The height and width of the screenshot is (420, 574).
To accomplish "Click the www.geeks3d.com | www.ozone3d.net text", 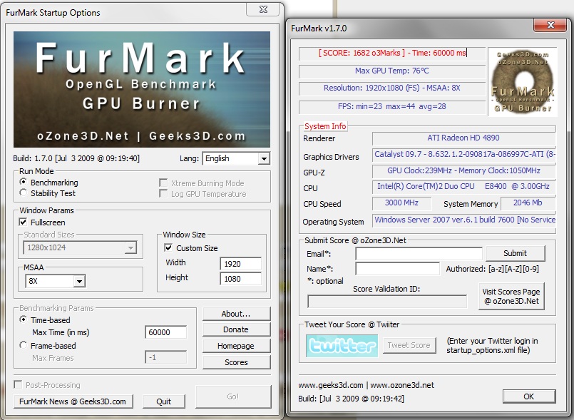I will coord(366,385).
